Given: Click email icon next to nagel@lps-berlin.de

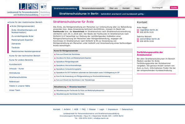Looking at the screenshot, I should tap(138, 30).
